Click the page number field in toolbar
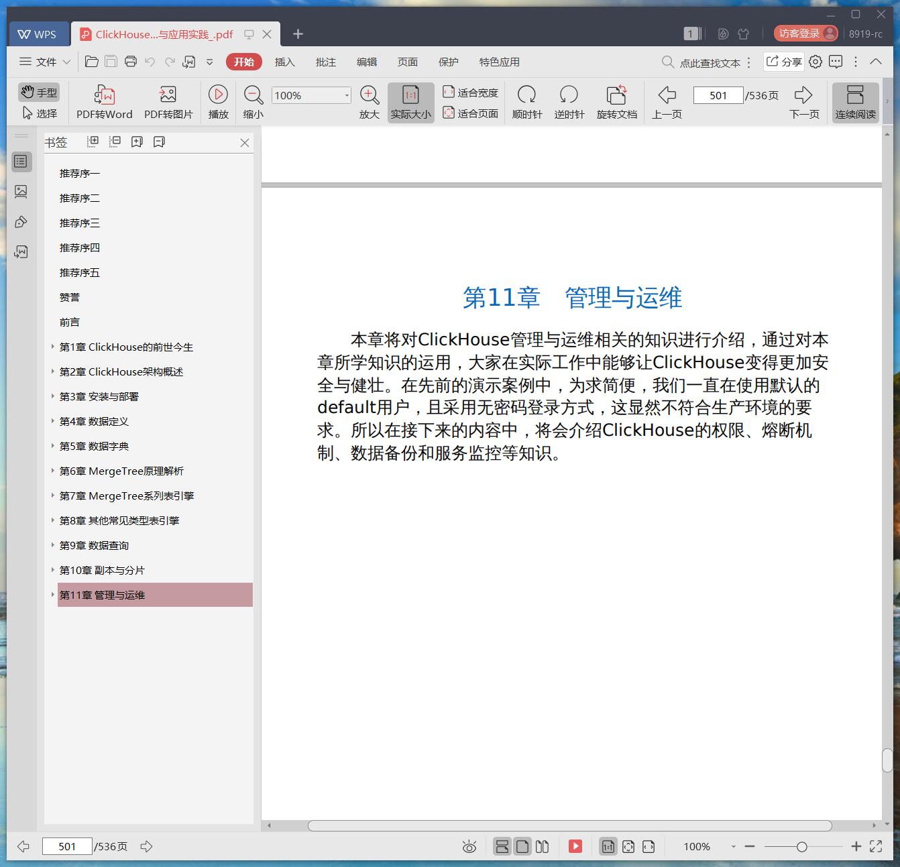 [718, 95]
